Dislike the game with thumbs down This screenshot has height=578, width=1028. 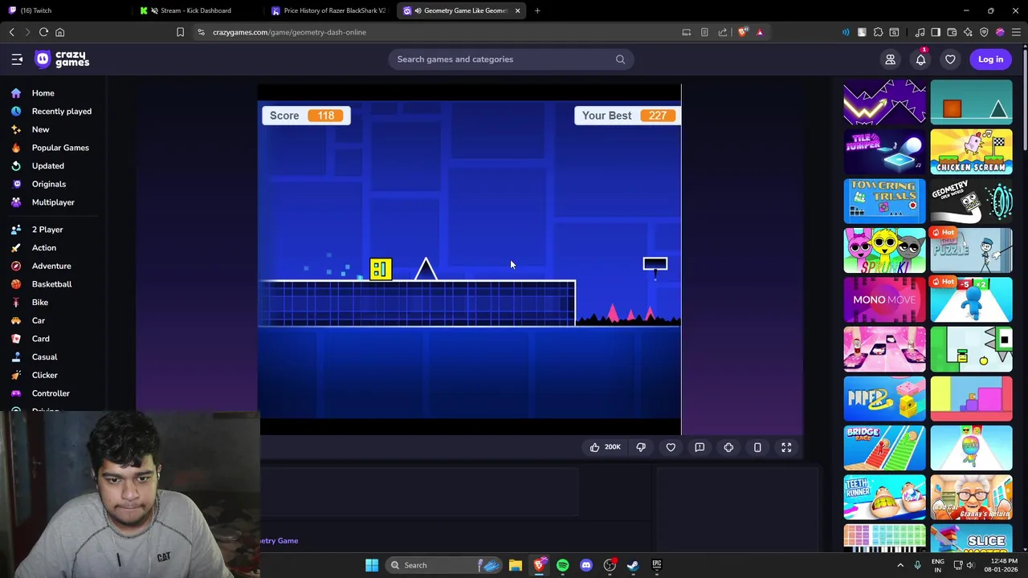point(641,447)
